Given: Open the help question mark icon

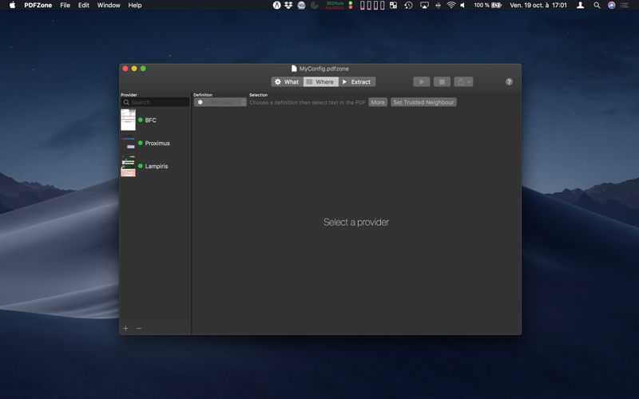Looking at the screenshot, I should click(x=509, y=82).
